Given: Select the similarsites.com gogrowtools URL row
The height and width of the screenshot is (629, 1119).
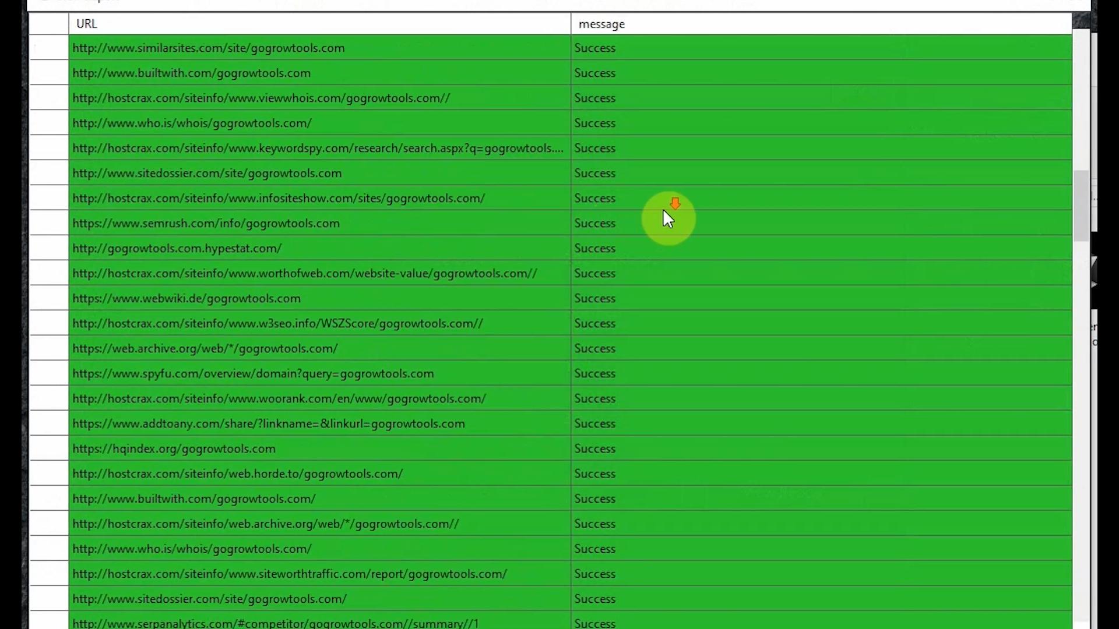Looking at the screenshot, I should point(209,48).
